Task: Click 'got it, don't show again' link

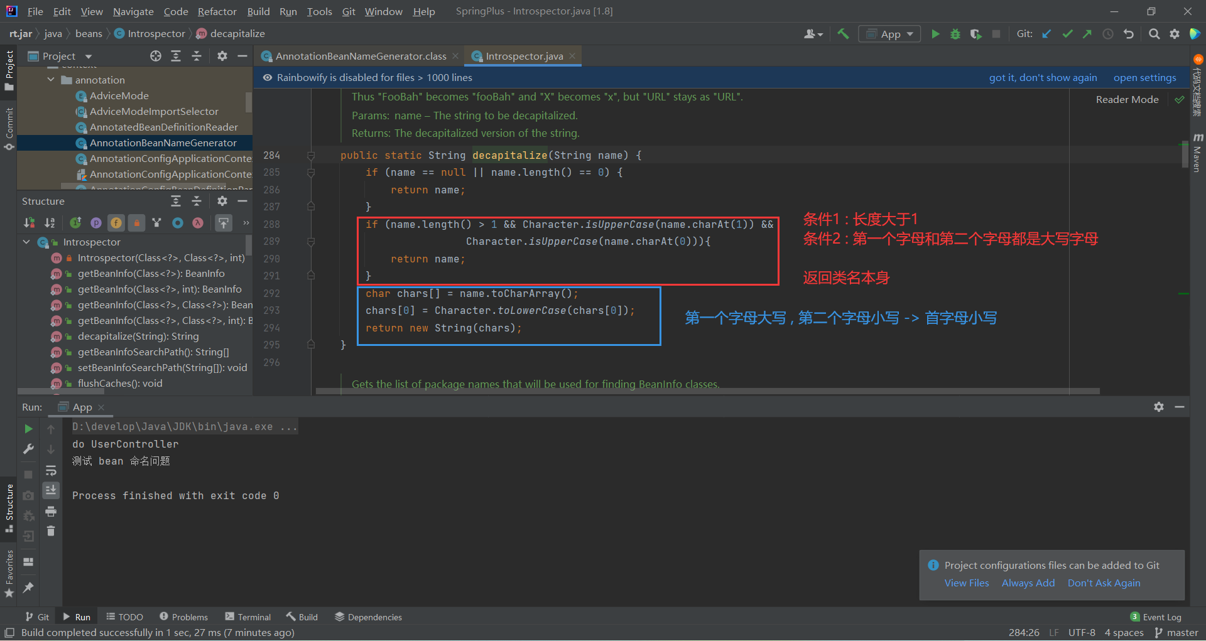Action: 1043,77
